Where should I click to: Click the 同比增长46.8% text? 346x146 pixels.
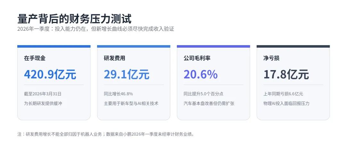[118, 94]
